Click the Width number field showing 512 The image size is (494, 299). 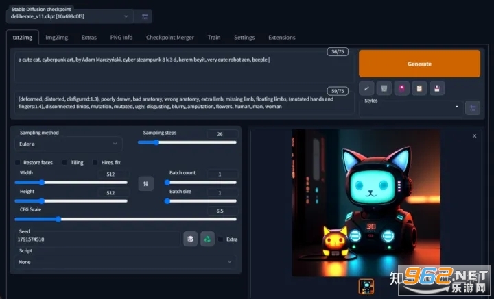click(x=113, y=174)
